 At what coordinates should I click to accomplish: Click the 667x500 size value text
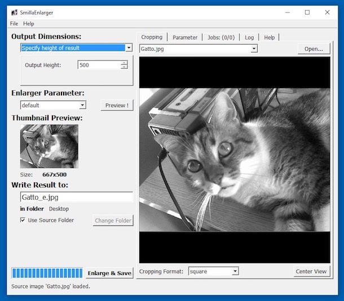click(x=54, y=175)
